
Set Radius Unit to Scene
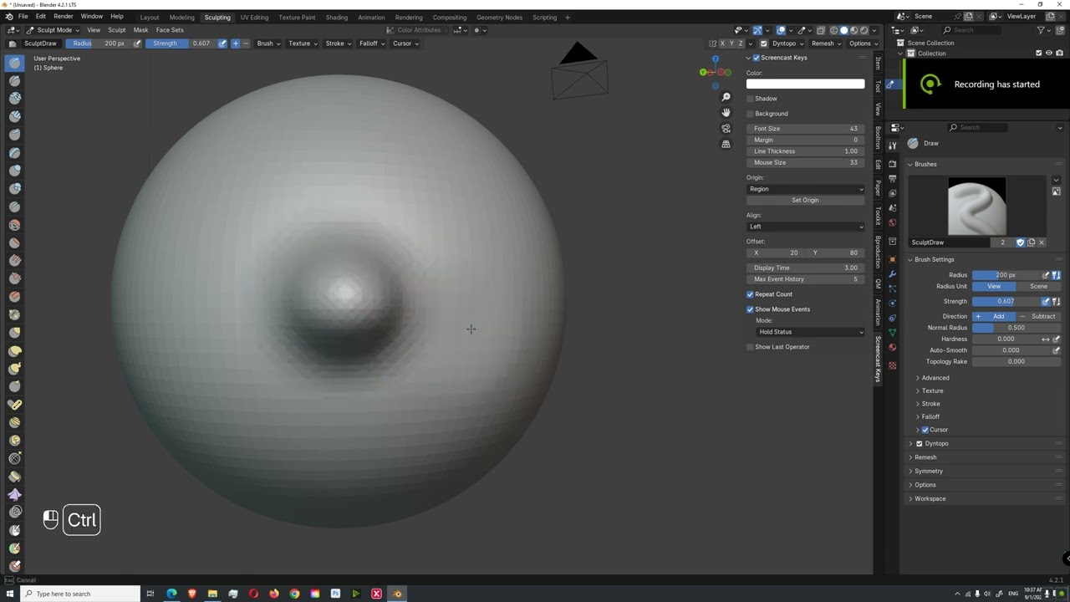tap(1038, 286)
